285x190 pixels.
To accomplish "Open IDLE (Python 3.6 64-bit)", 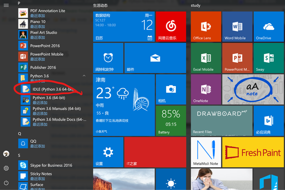I will [x=54, y=89].
